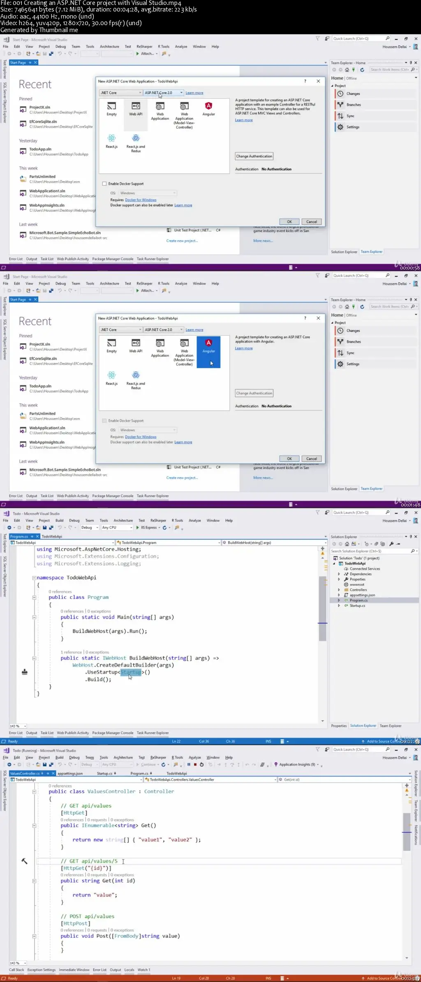The height and width of the screenshot is (982, 421).
Task: Open Exception Settings tab
Action: [41, 970]
